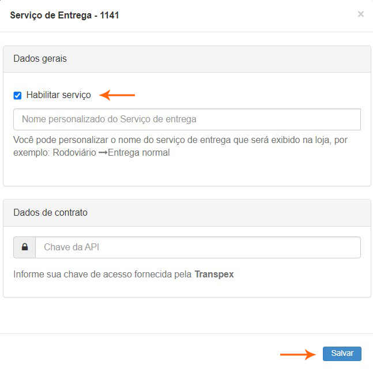Screen dimensions: 373x372
Task: Click the 'Serviço de Entrega - 1141' title
Action: tap(65, 15)
